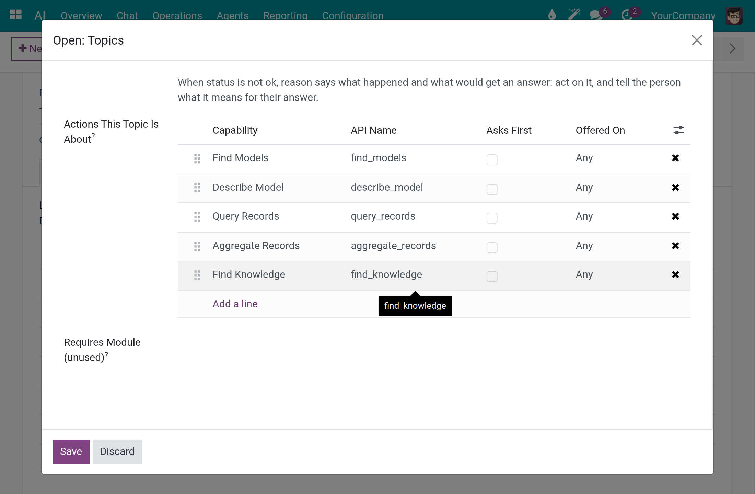Click drag handle of Aggregate Records row
755x494 pixels.
pyautogui.click(x=197, y=246)
